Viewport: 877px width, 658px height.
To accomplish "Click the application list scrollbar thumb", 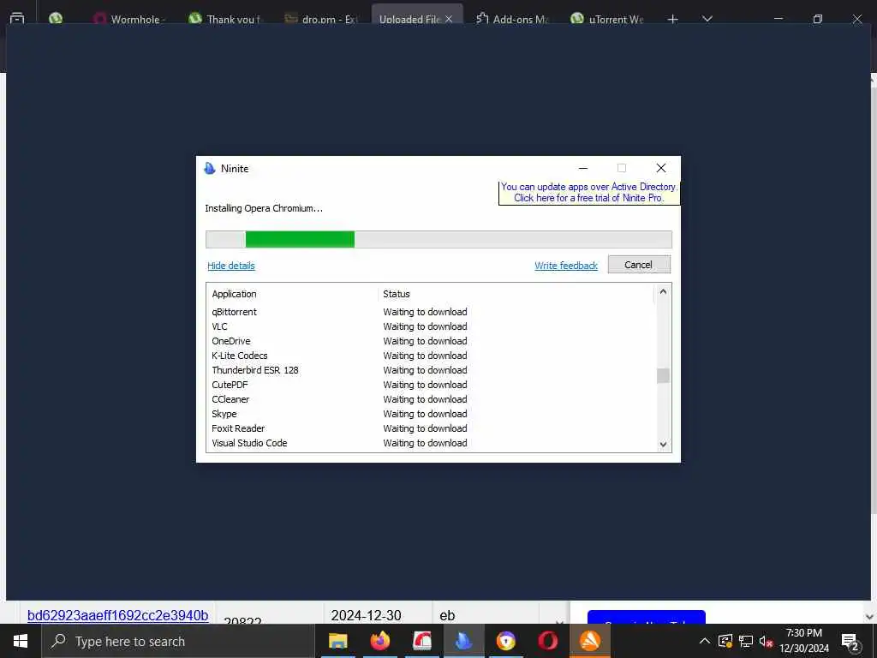I will 663,375.
